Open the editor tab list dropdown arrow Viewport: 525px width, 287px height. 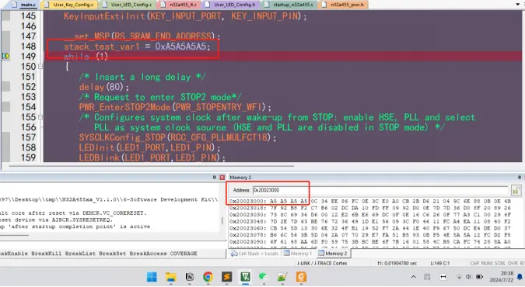(x=518, y=5)
